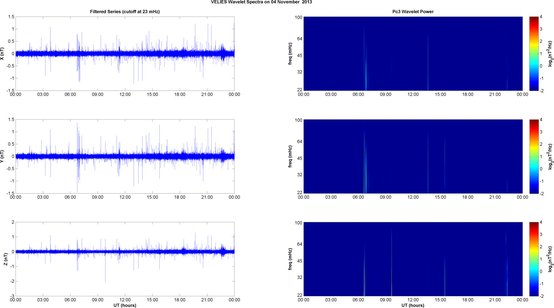Image resolution: width=554 pixels, height=308 pixels.
Task: Select the 'Filtered Series (cutoff at 23 mHz)' heading
Action: pyautogui.click(x=125, y=12)
